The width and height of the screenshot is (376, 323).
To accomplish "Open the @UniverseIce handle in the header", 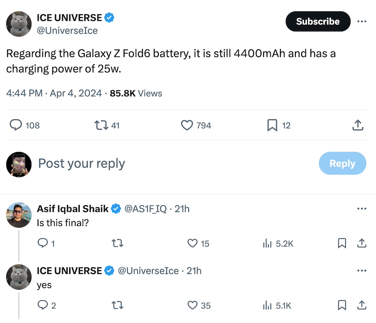I will coord(67,31).
